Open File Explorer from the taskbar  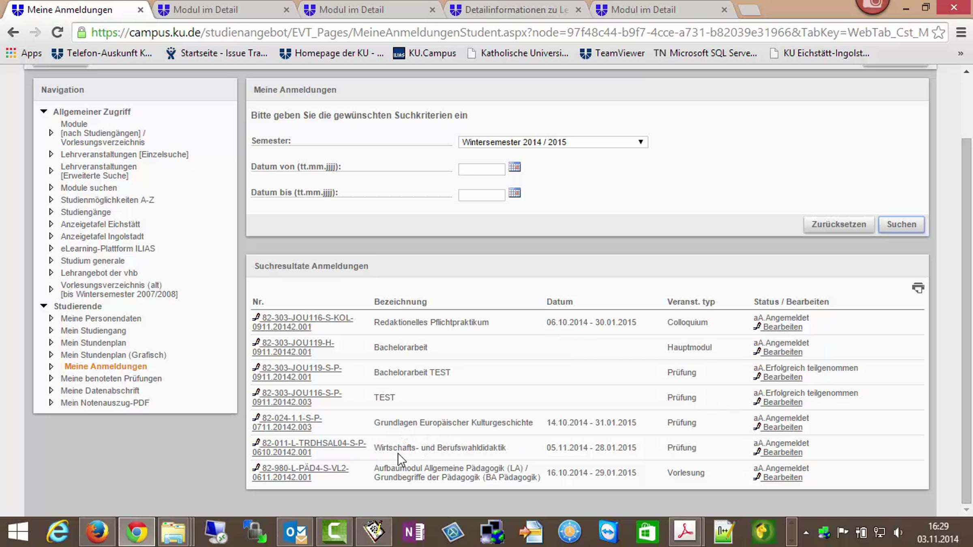pyautogui.click(x=174, y=532)
